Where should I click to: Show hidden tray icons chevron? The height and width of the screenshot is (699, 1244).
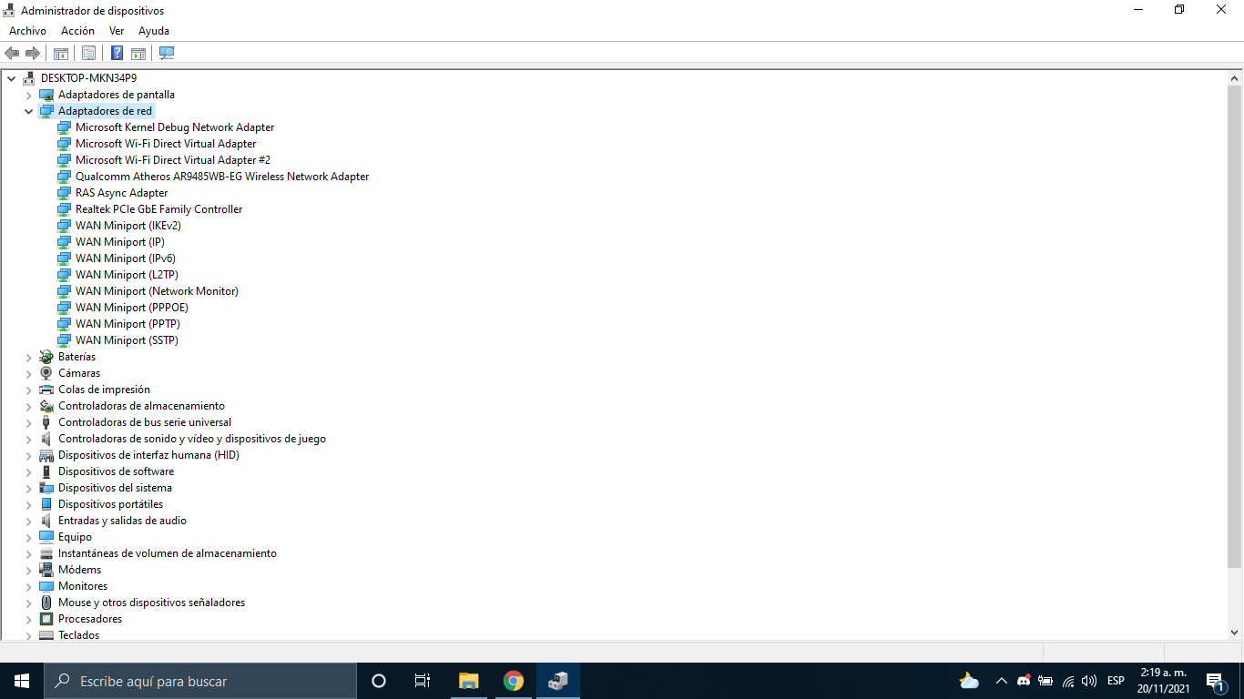(x=1001, y=681)
